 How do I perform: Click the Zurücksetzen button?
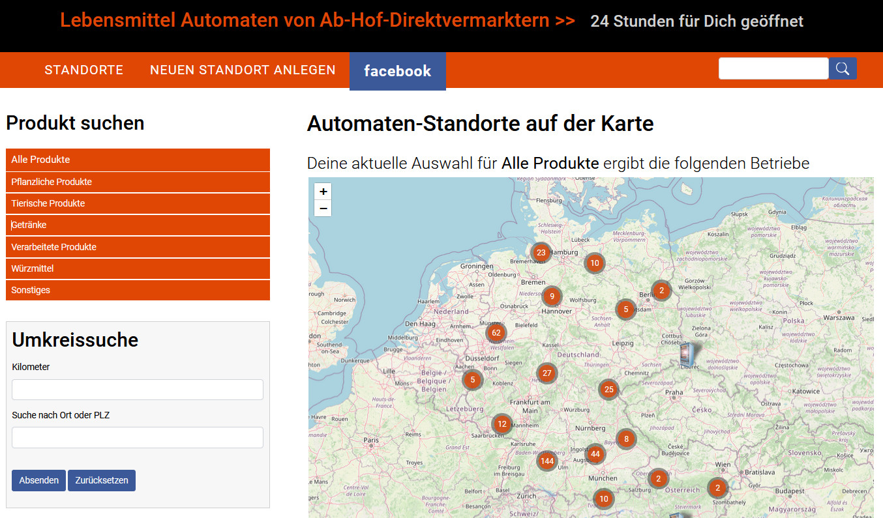(x=102, y=480)
